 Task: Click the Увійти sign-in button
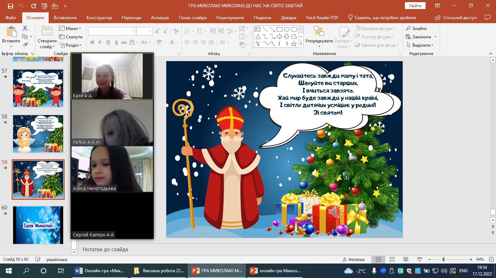pos(415,6)
